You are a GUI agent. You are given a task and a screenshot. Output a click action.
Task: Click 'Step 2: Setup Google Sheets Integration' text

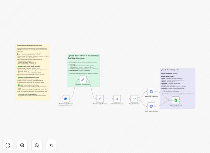pyautogui.click(x=29, y=66)
